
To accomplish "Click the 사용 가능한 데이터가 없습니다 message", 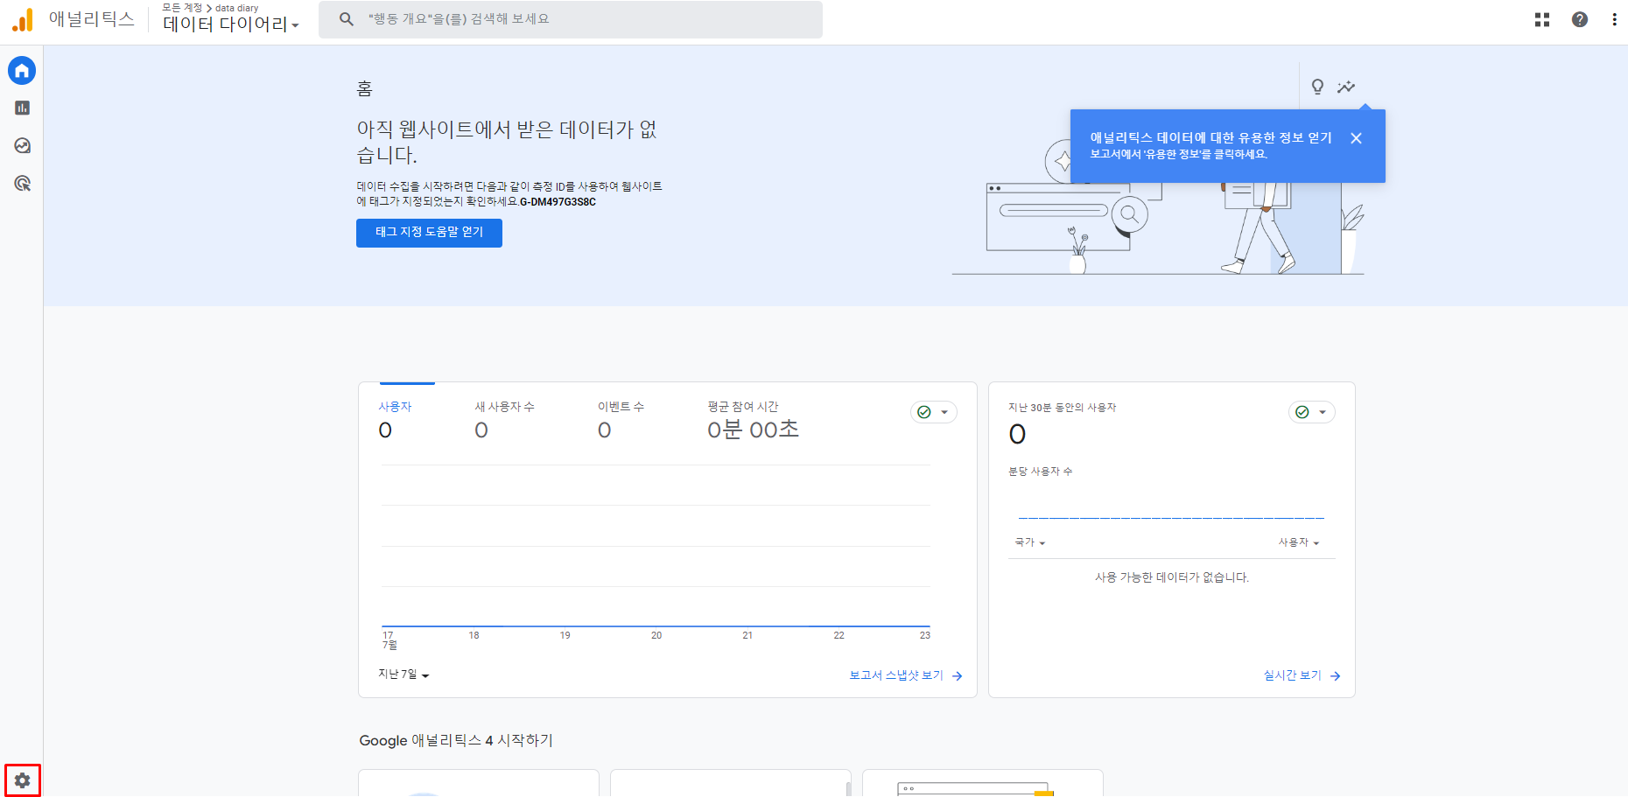I will pyautogui.click(x=1172, y=577).
